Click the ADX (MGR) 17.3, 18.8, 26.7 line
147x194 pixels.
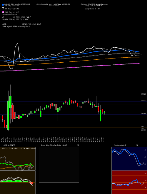[x=22, y=24]
